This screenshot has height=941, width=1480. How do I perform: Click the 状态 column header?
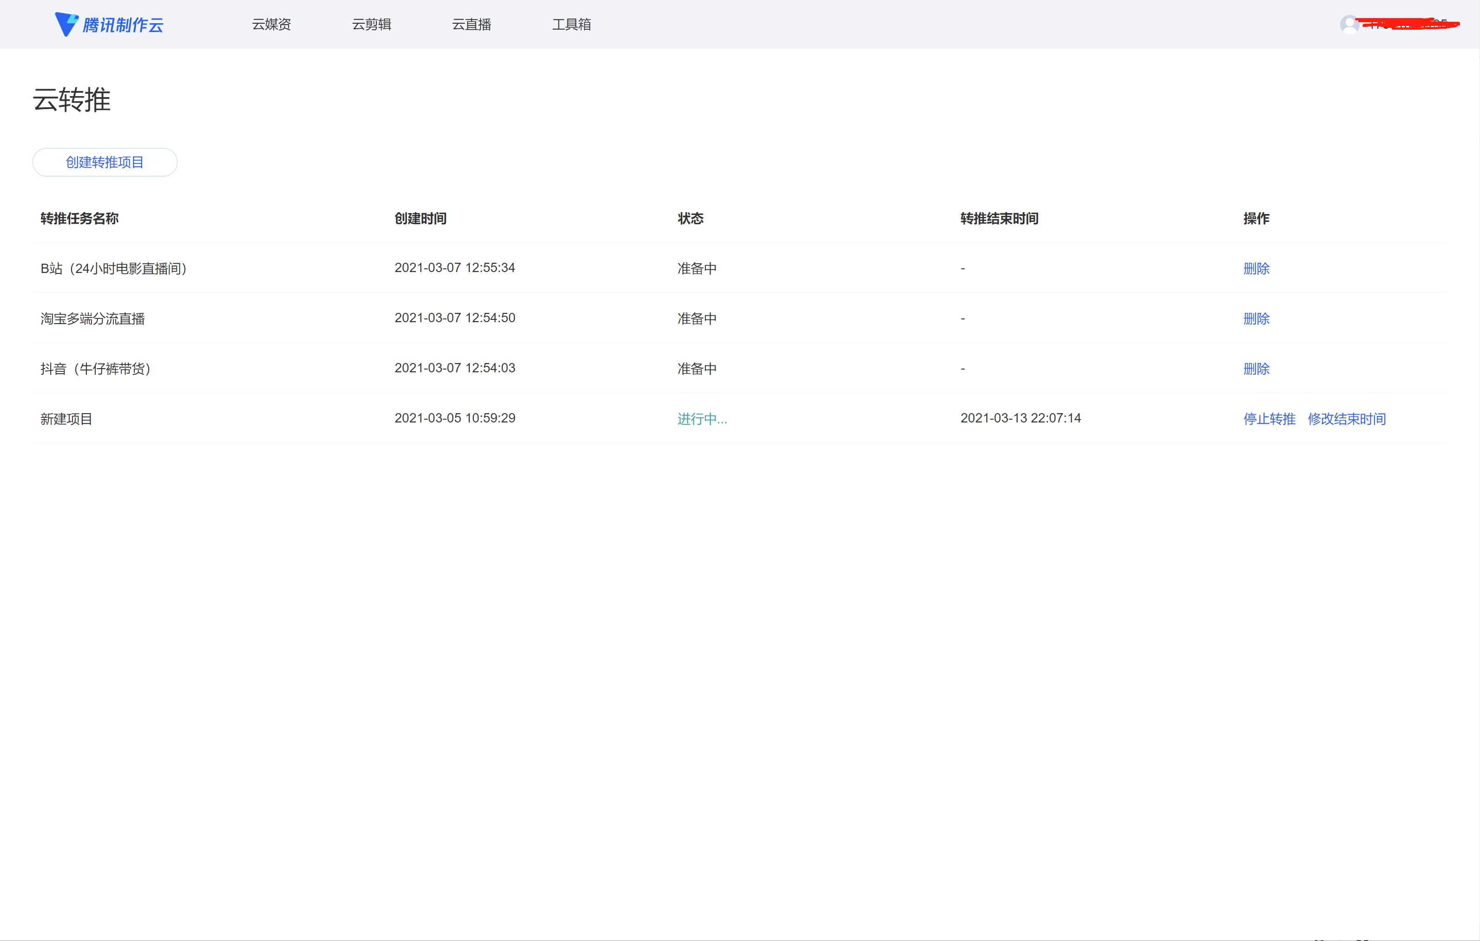tap(690, 219)
